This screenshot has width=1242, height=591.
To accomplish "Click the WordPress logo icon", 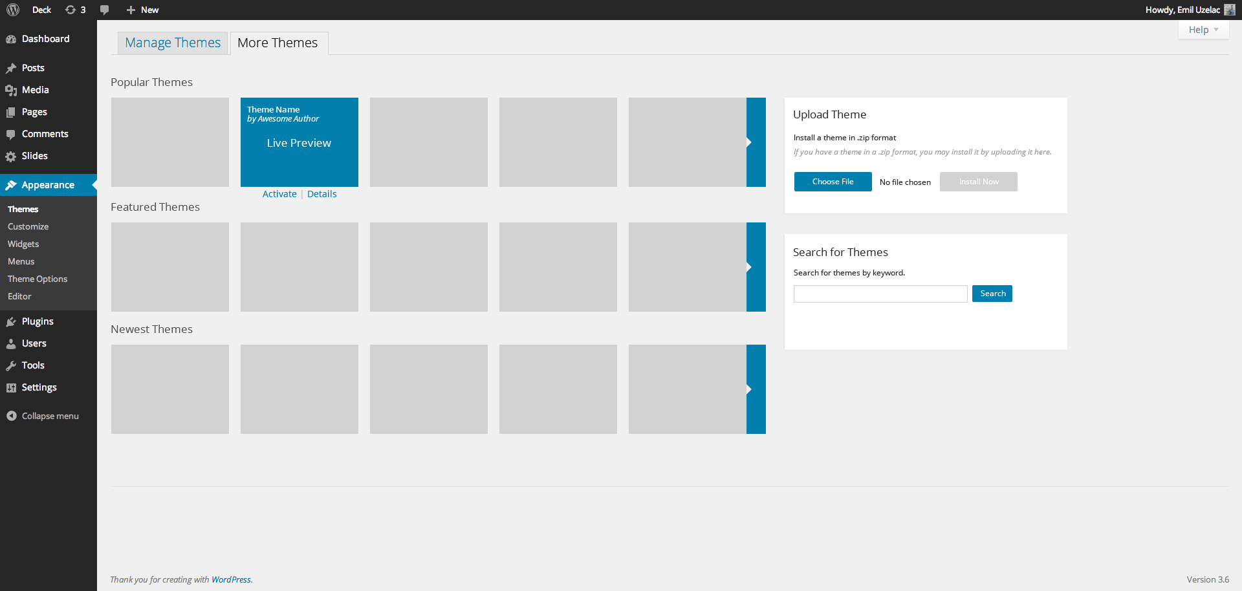I will click(13, 10).
